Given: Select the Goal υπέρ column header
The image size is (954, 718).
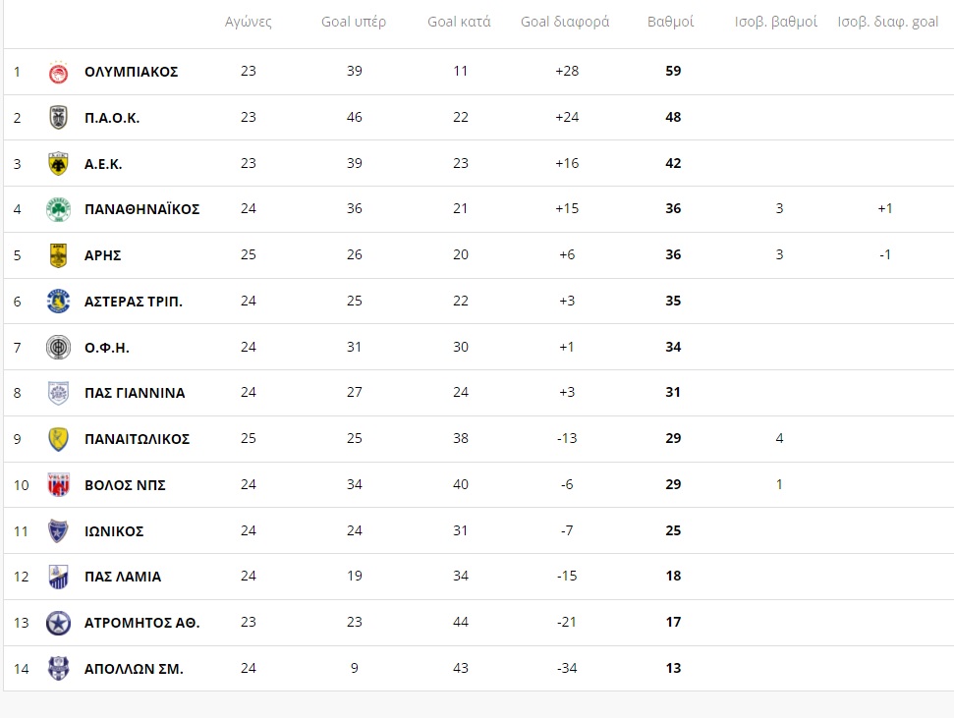Looking at the screenshot, I should click(x=354, y=22).
